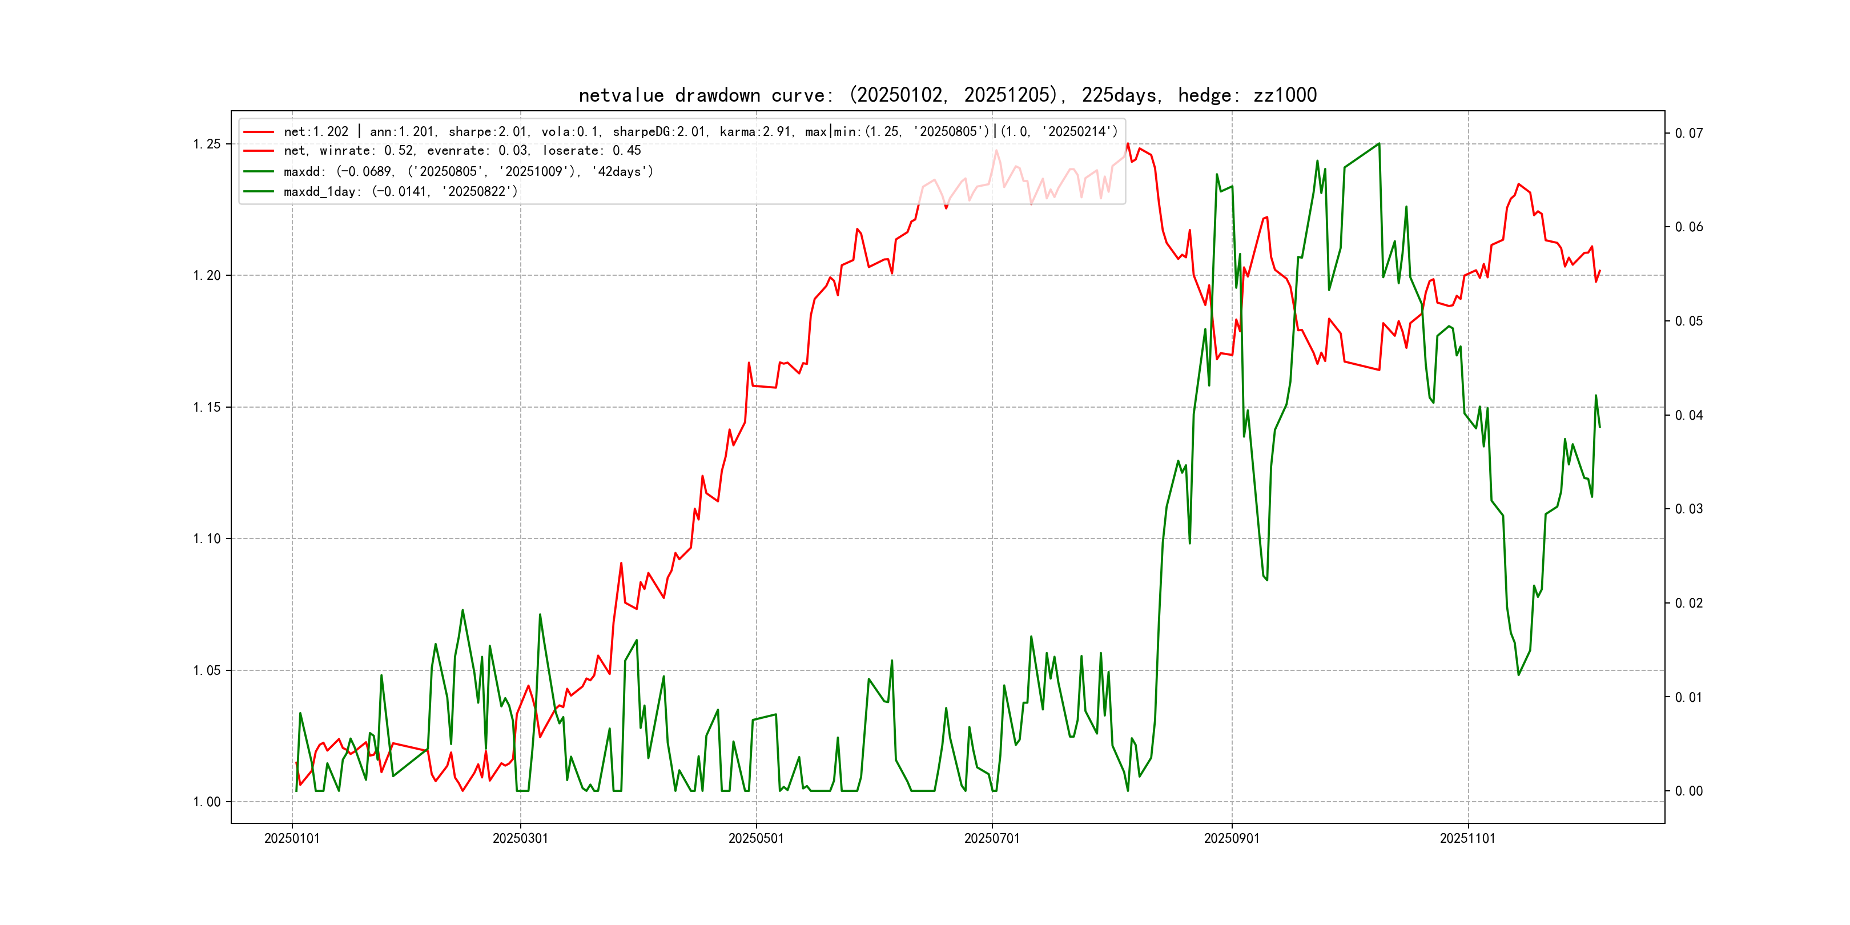The width and height of the screenshot is (1850, 925).
Task: Click the maxdd 42days legend text
Action: point(468,172)
